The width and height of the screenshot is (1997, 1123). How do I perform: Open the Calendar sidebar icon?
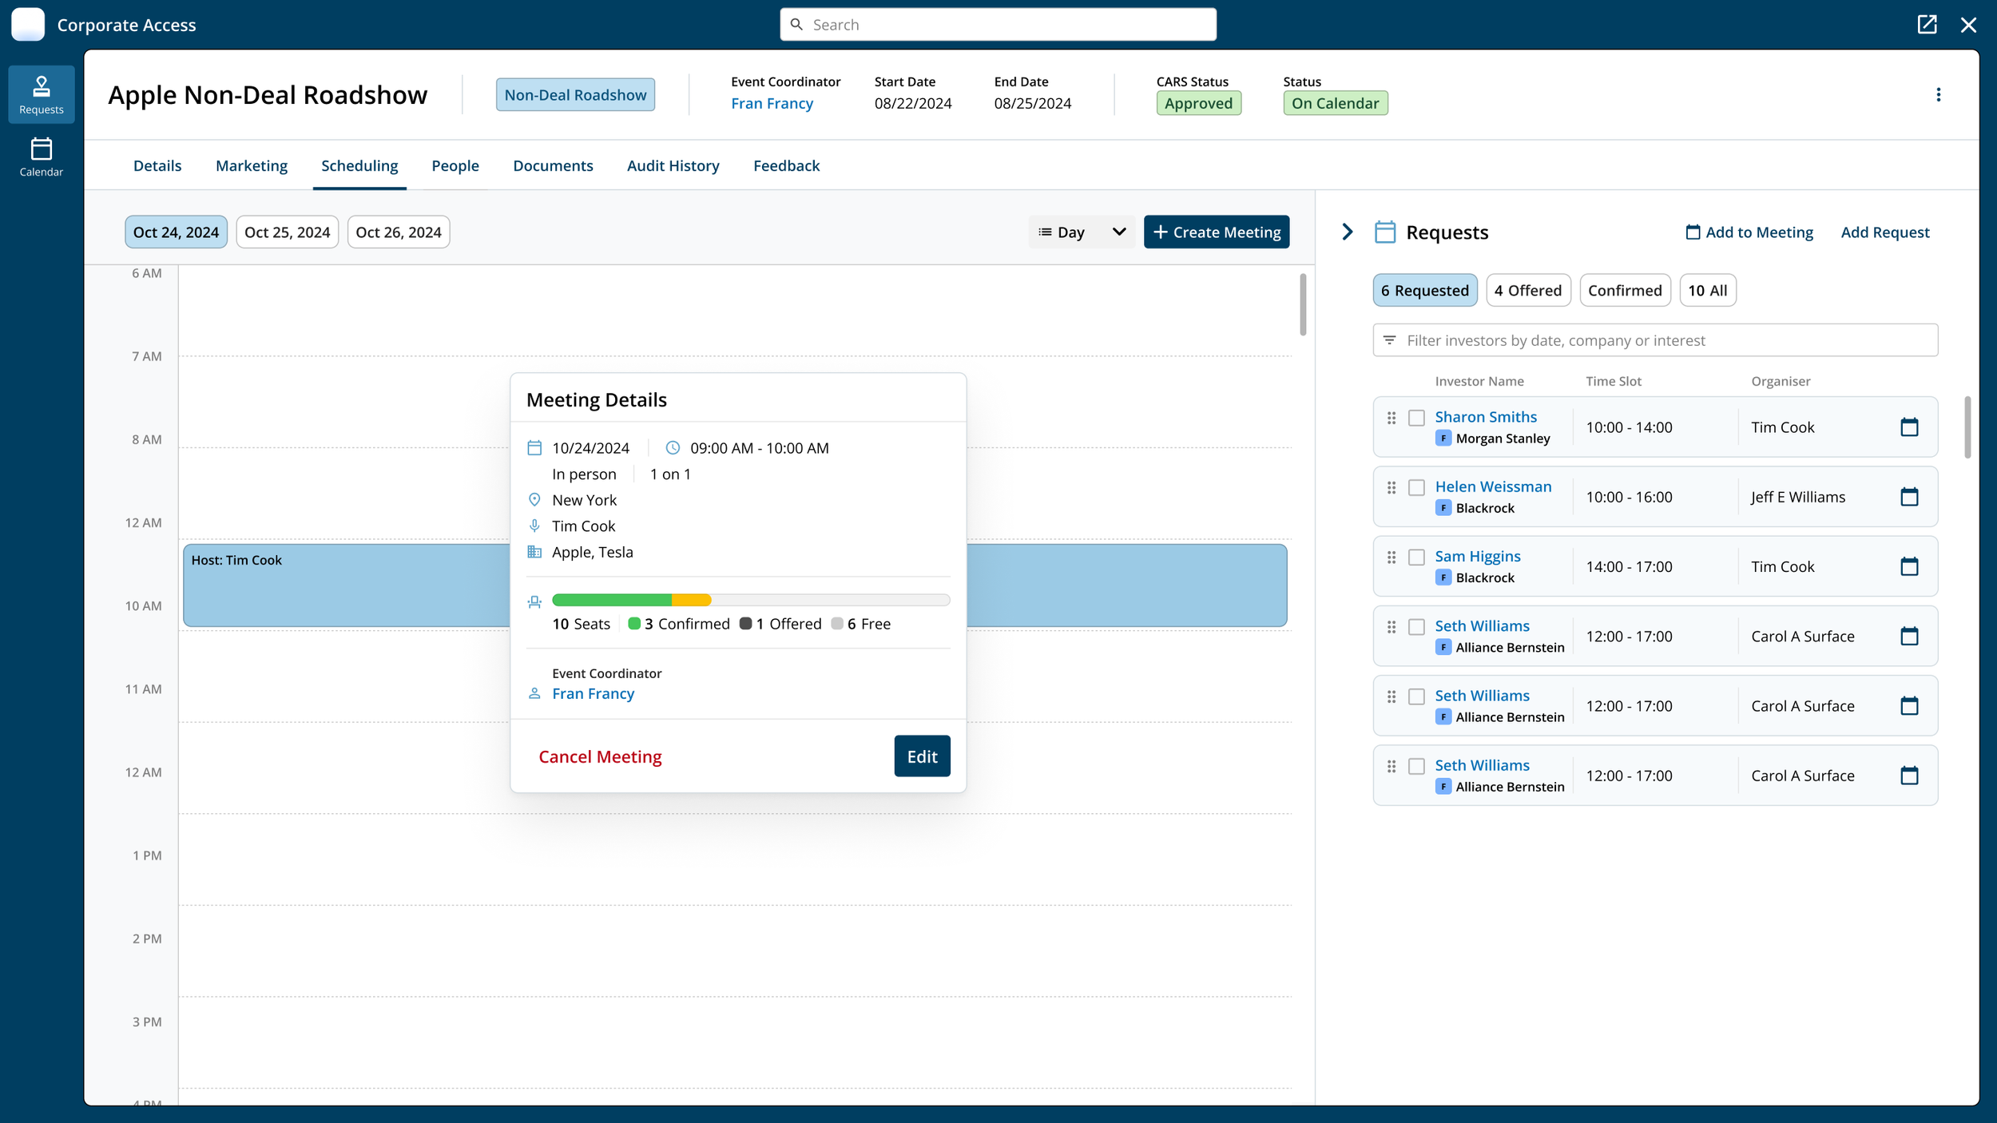(x=41, y=157)
